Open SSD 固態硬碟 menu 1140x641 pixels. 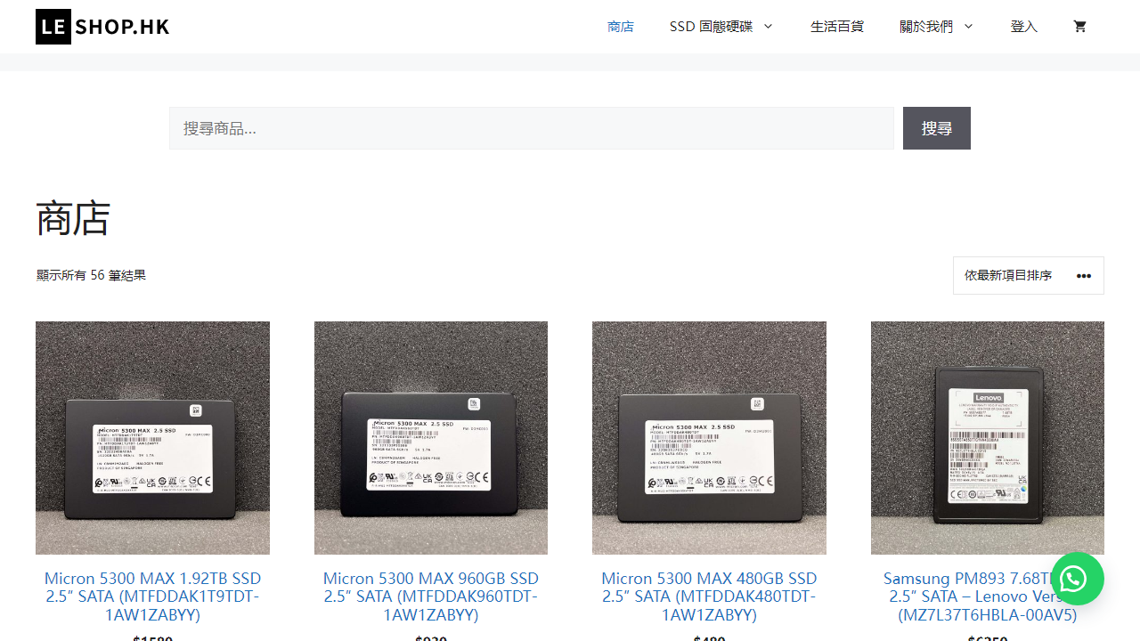tap(712, 27)
